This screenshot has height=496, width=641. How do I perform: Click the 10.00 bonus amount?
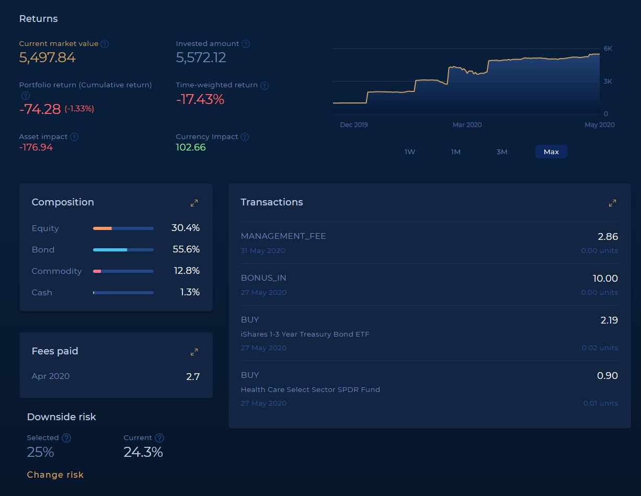pos(605,278)
